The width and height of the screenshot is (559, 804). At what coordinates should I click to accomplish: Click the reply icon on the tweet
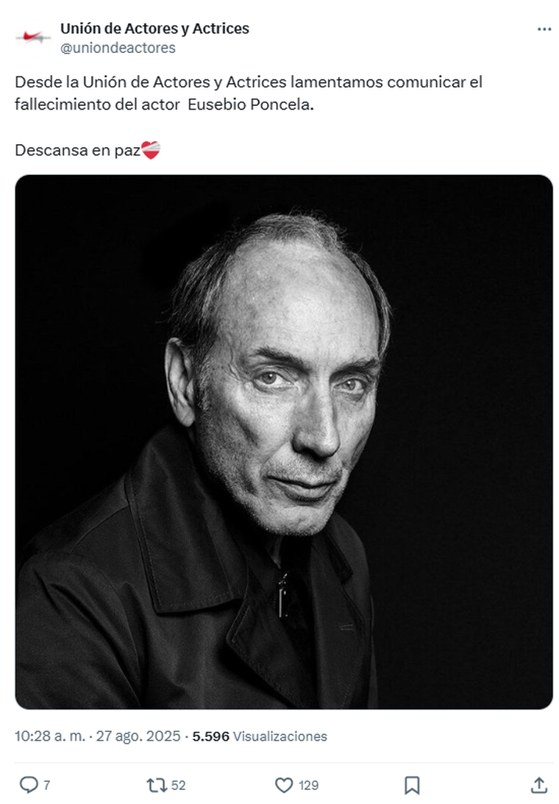click(28, 785)
